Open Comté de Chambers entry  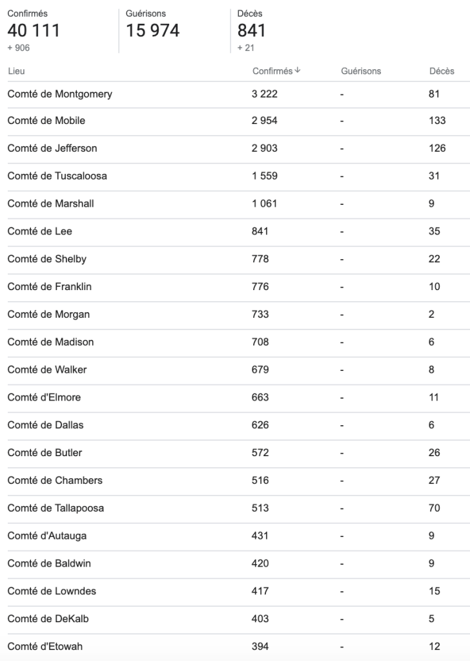(55, 480)
